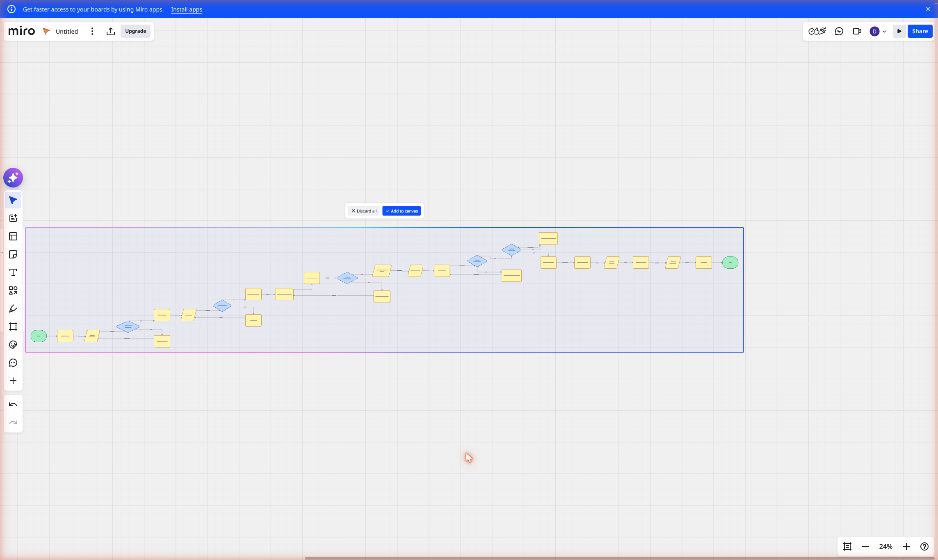Click the green end node of flowchart

(730, 263)
